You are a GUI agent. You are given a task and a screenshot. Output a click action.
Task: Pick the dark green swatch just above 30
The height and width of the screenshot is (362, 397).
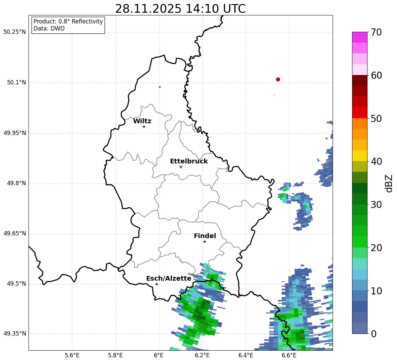359,199
